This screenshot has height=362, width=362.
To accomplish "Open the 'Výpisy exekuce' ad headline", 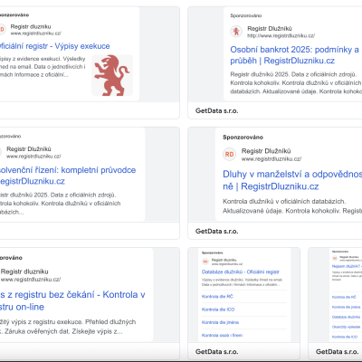I will click(x=55, y=46).
